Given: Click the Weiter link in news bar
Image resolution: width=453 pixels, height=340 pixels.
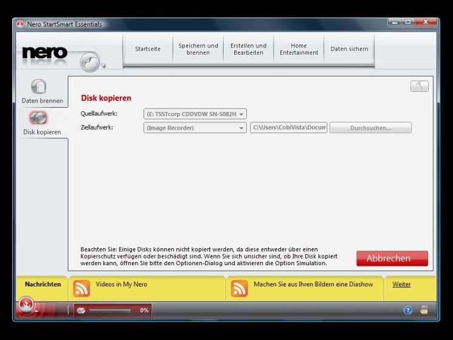Looking at the screenshot, I should (401, 284).
